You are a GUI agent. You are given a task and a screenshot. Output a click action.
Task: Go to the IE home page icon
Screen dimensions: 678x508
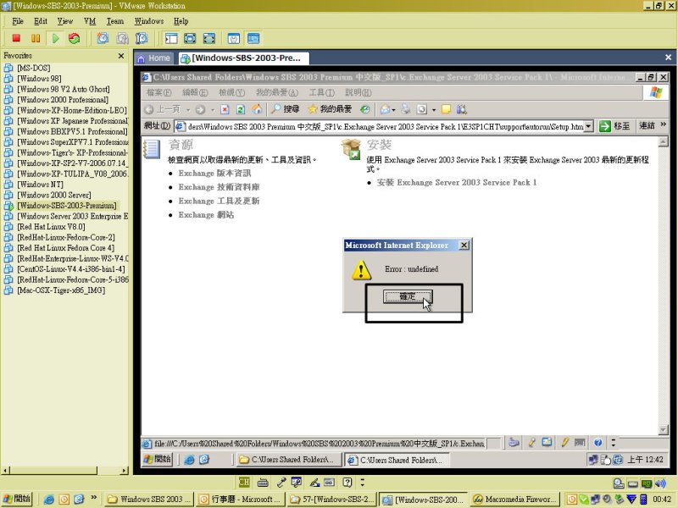pos(258,109)
